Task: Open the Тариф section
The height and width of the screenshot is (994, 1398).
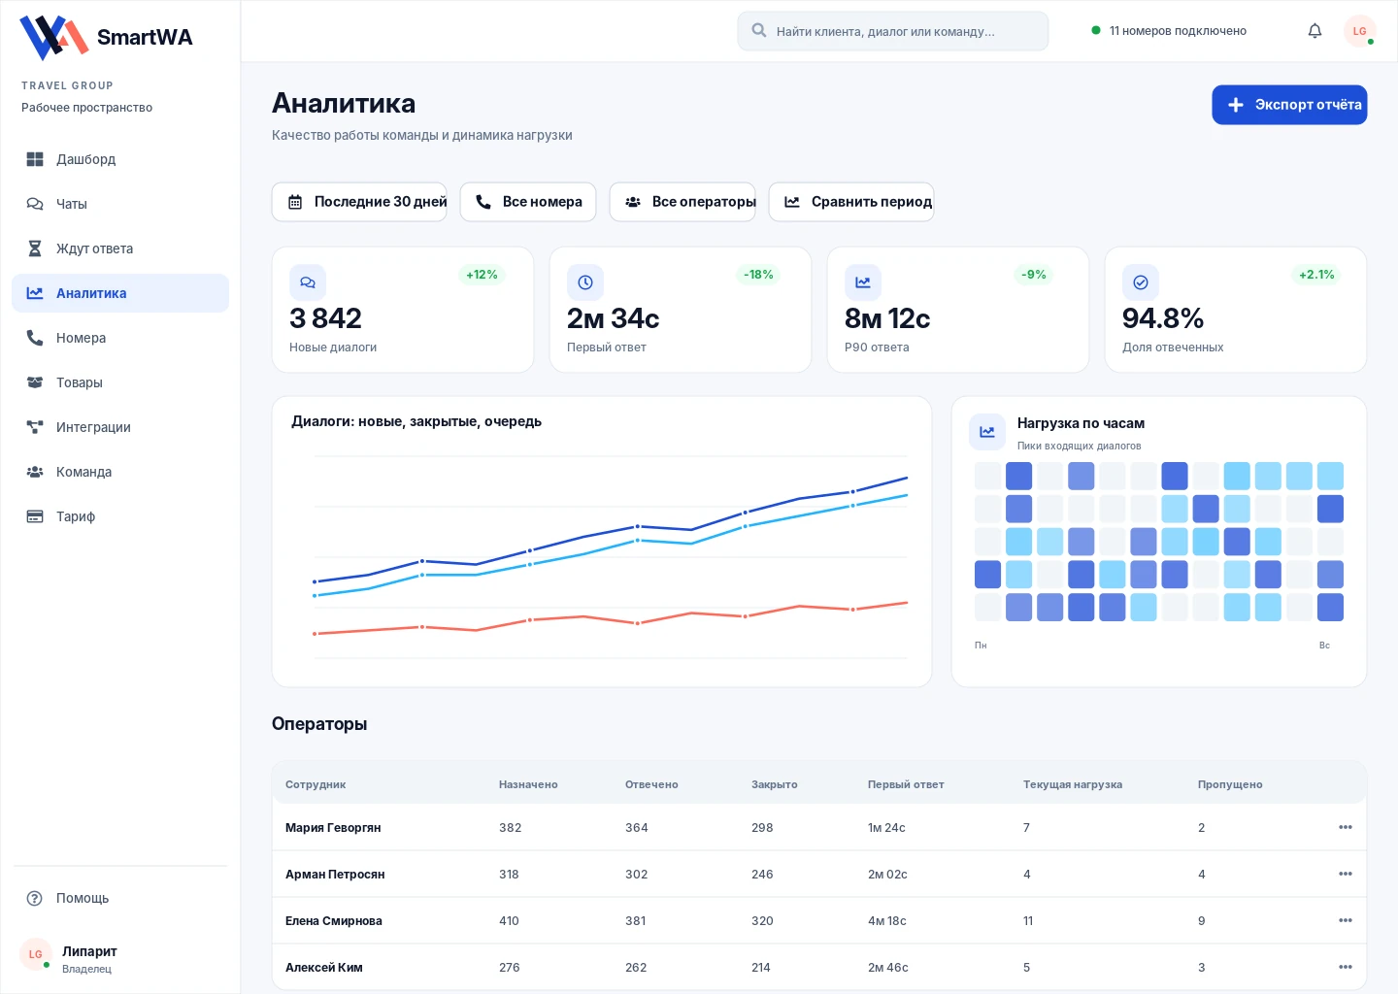Action: (x=120, y=516)
